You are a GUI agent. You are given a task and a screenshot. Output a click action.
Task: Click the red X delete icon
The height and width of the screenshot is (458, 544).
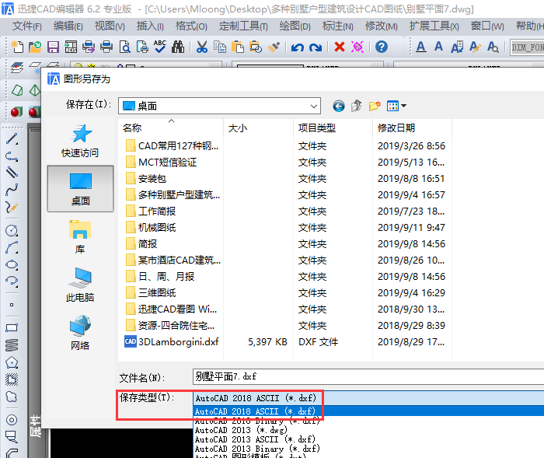click(340, 47)
